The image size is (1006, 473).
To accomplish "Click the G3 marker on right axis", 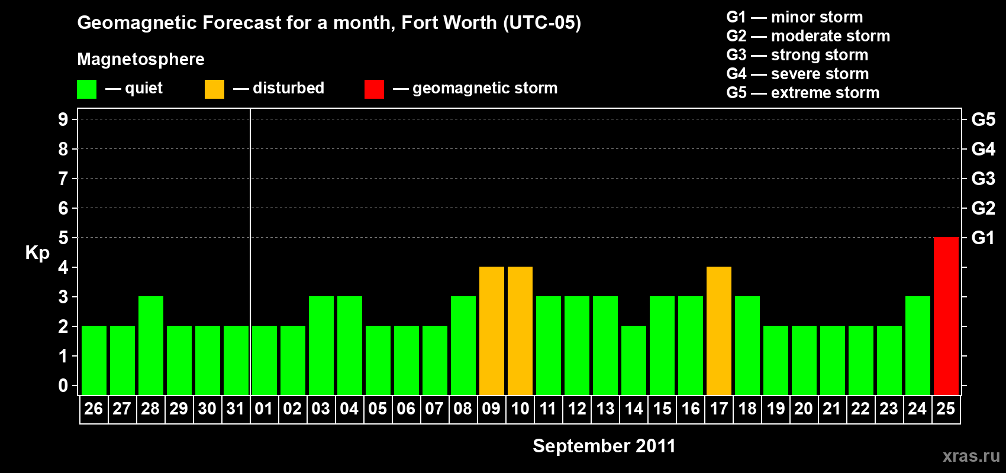I will [x=983, y=179].
